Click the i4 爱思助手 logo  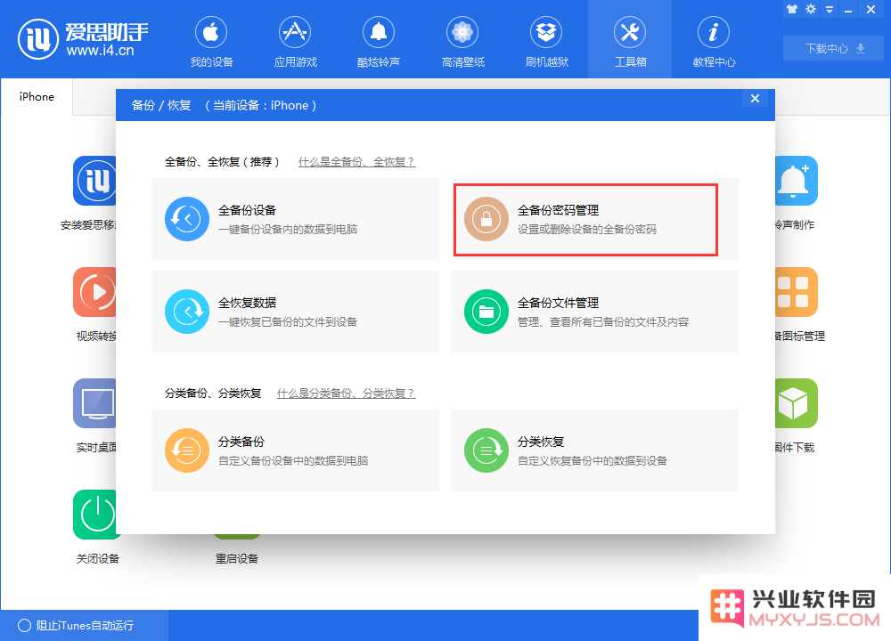coord(83,38)
